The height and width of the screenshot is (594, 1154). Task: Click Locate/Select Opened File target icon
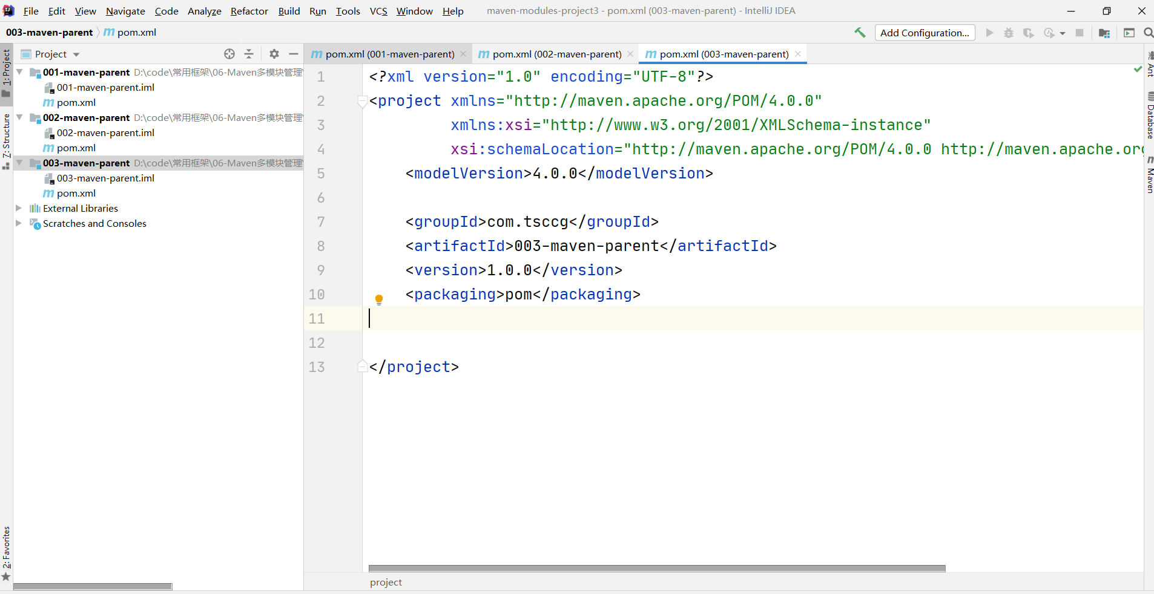pyautogui.click(x=229, y=54)
